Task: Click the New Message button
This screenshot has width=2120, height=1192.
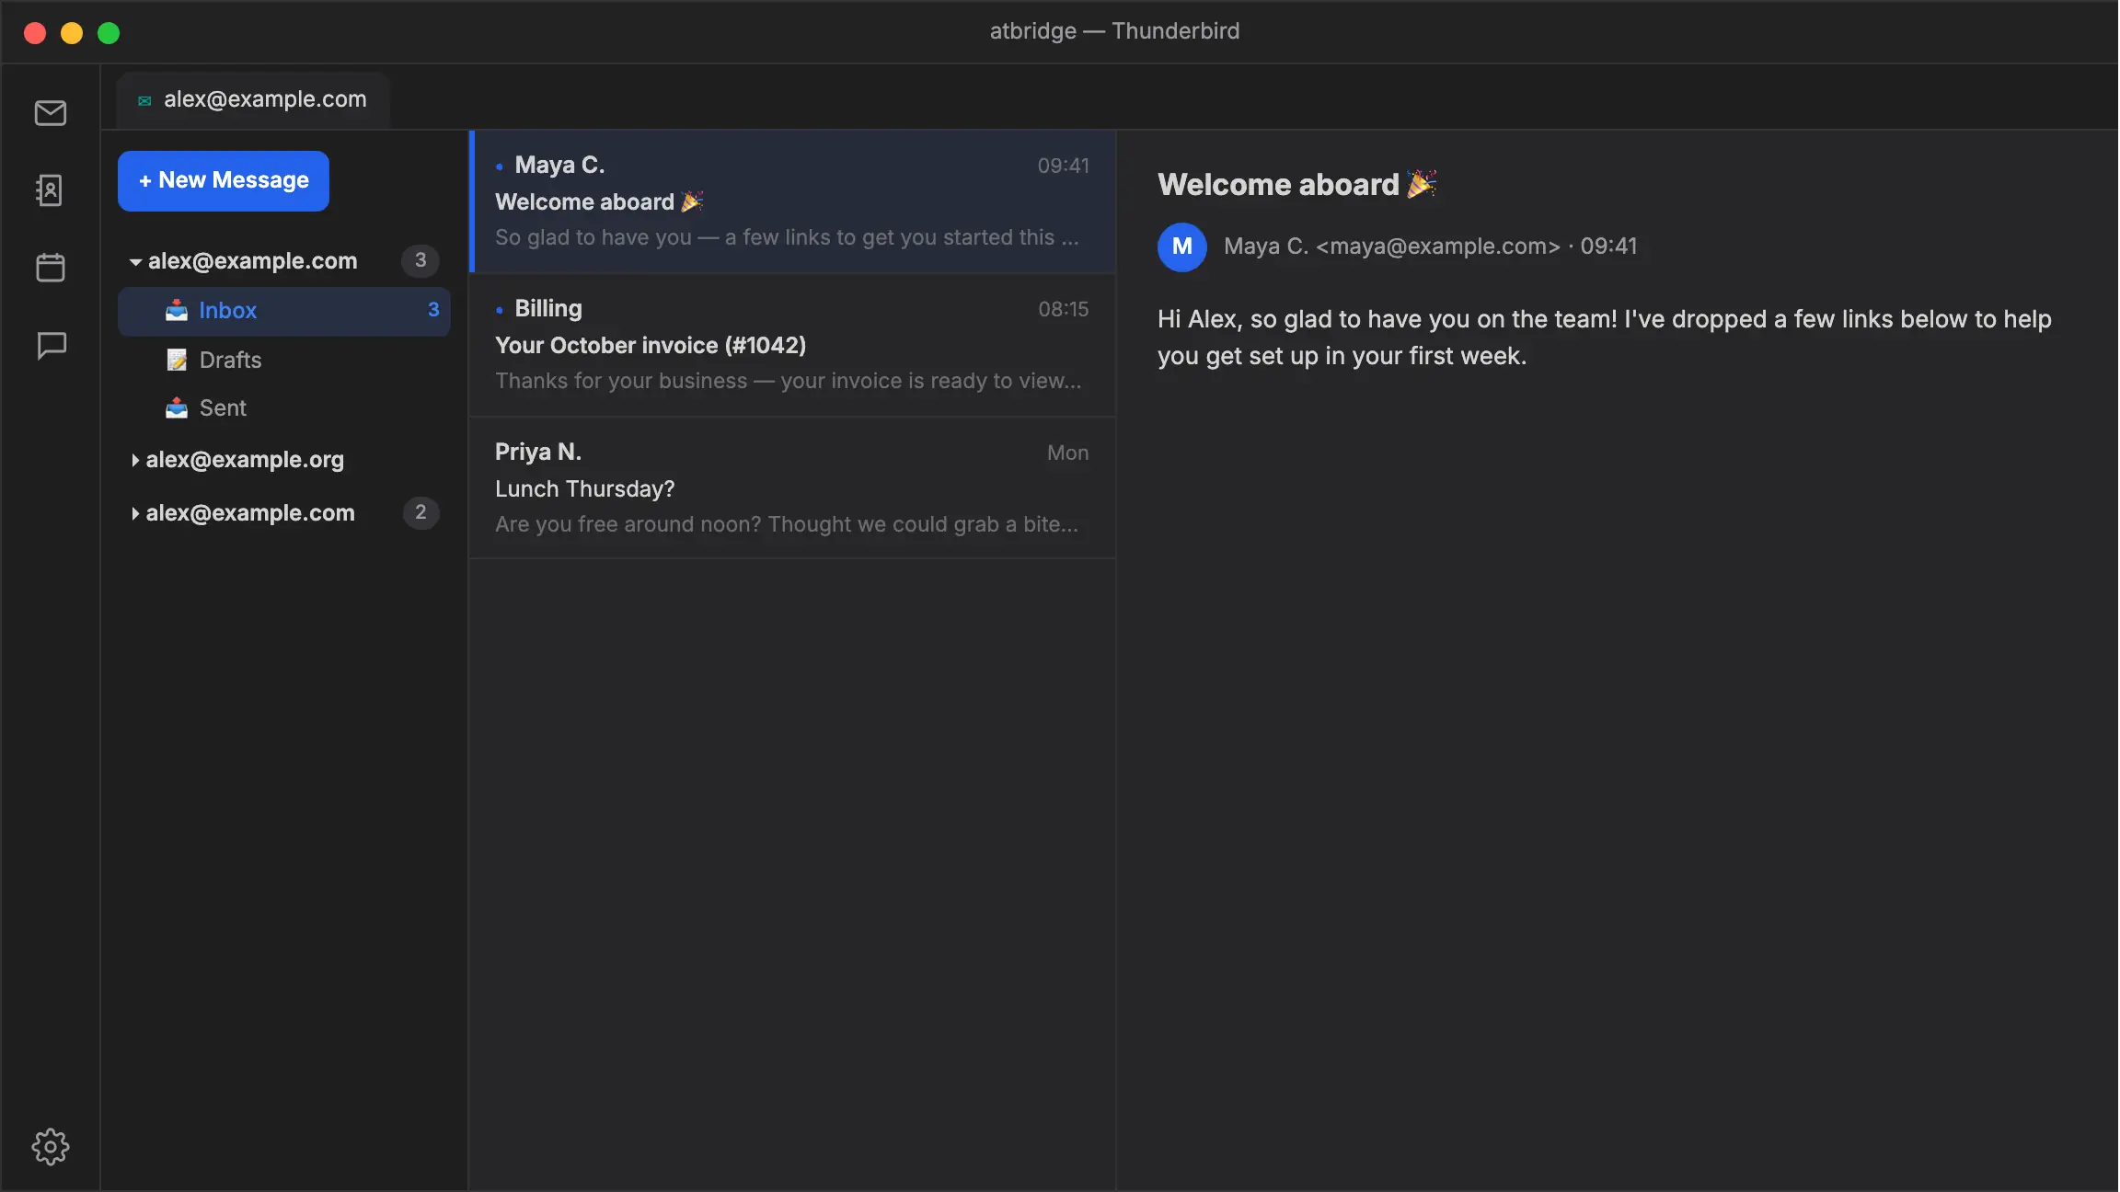Action: click(224, 180)
